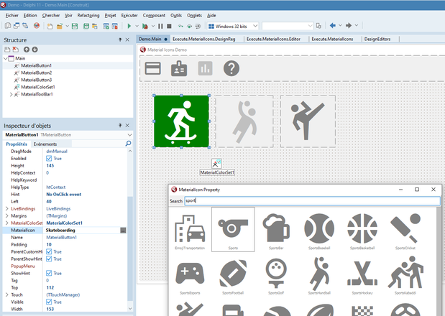Choose the SportsFootball icon
This screenshot has height=316, width=445.
coord(233,274)
